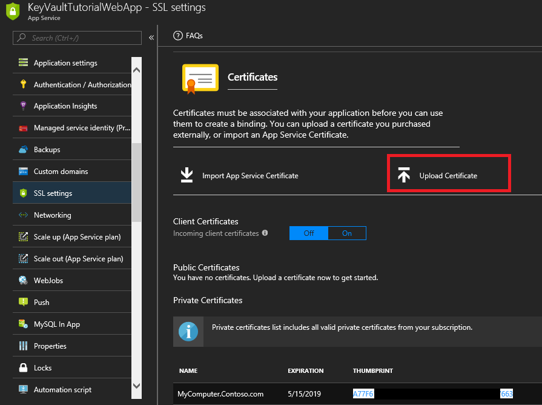Click the yellow Certificates badge icon

(200, 79)
